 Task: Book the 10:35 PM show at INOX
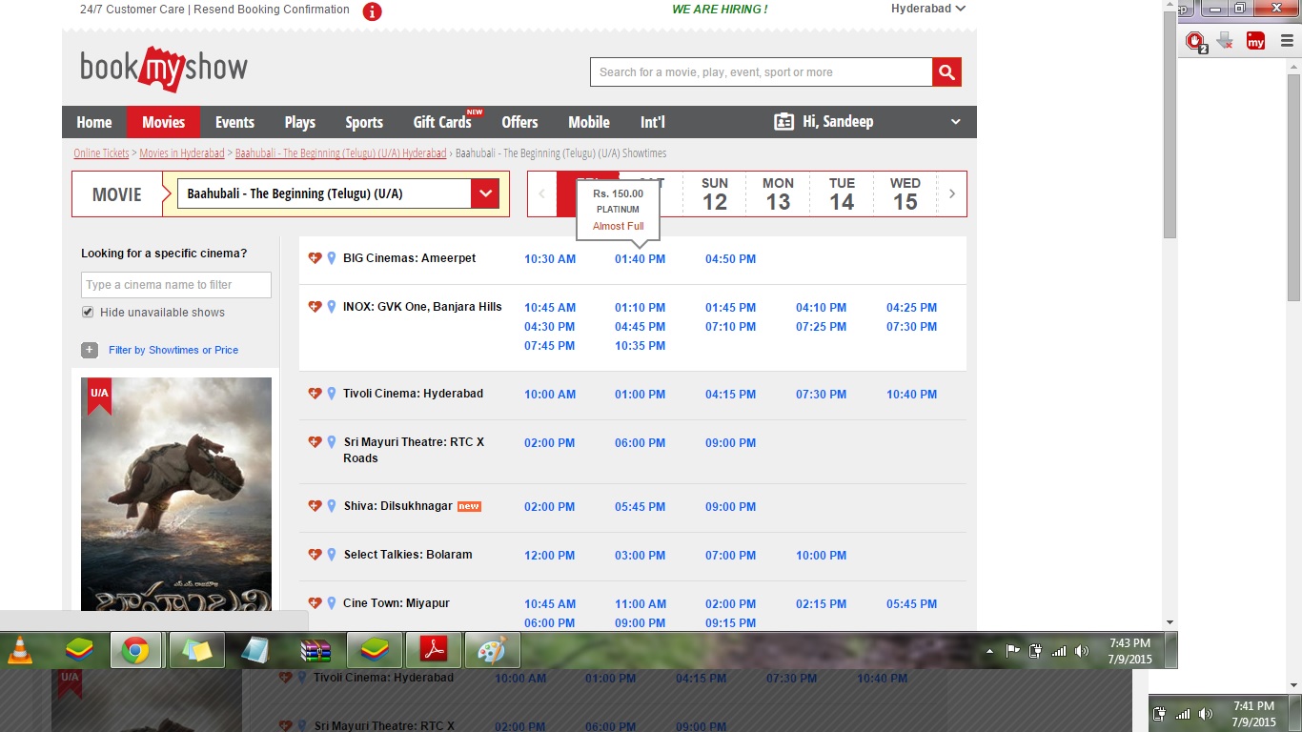[x=640, y=346]
